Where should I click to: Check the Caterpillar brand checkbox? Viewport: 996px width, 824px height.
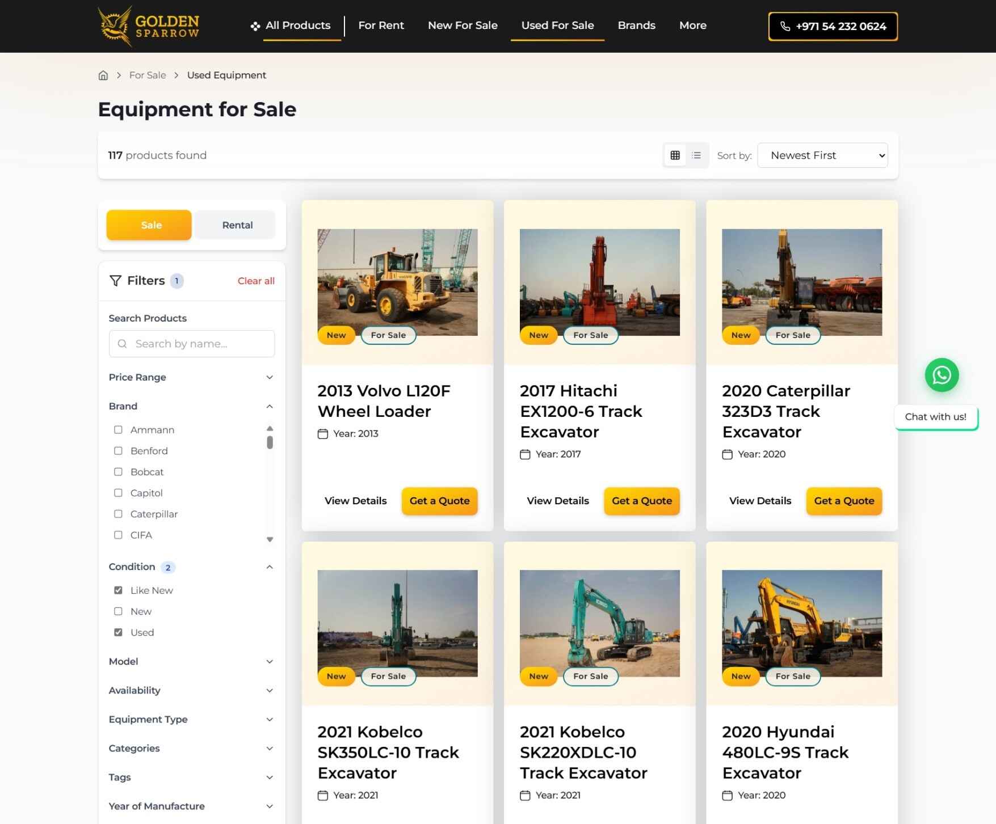click(x=118, y=514)
